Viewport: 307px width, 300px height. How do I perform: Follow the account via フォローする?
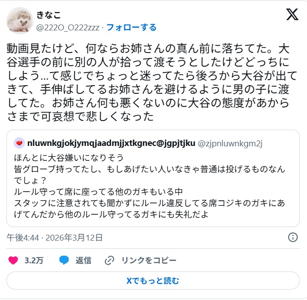[x=131, y=27]
